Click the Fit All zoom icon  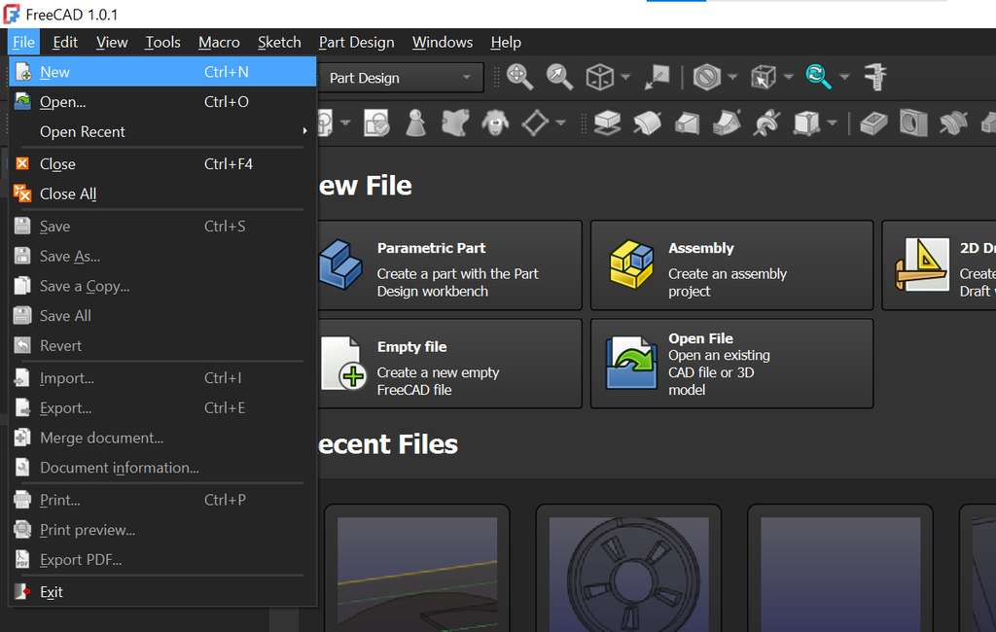pos(519,78)
